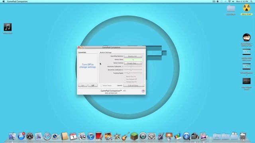Click the Wi-Fi status icon

tap(229, 1)
